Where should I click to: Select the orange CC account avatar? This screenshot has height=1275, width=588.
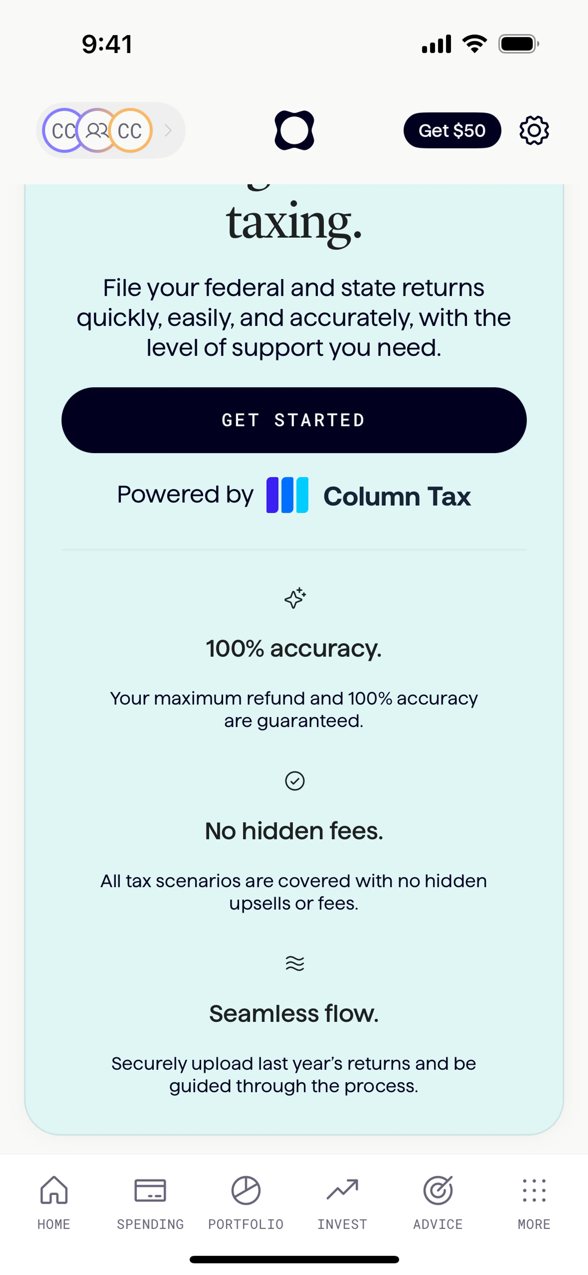[x=131, y=131]
